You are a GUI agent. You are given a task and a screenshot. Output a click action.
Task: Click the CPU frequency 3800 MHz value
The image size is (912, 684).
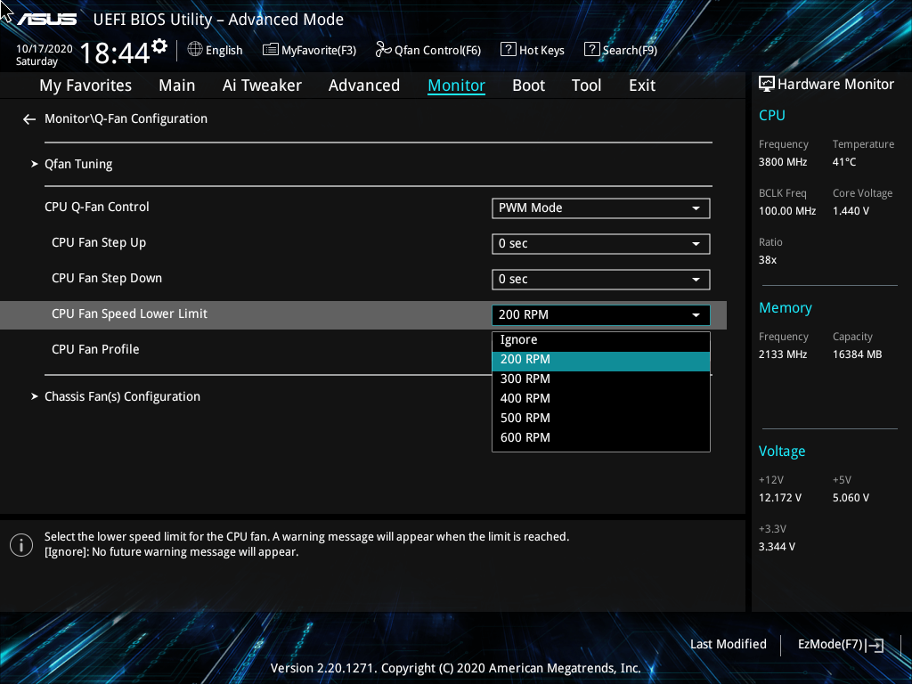click(782, 162)
